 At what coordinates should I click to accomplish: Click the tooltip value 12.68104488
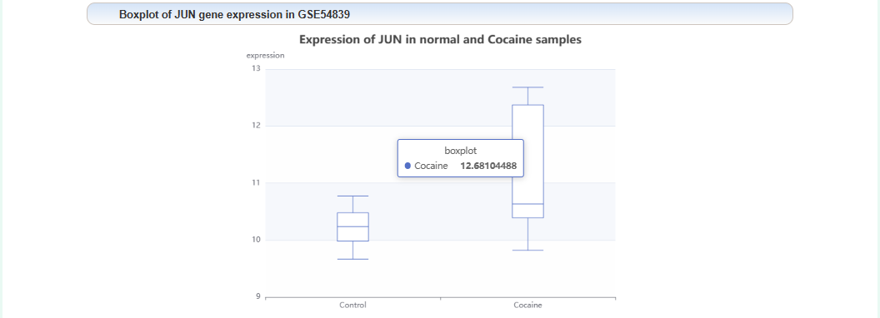pyautogui.click(x=488, y=166)
